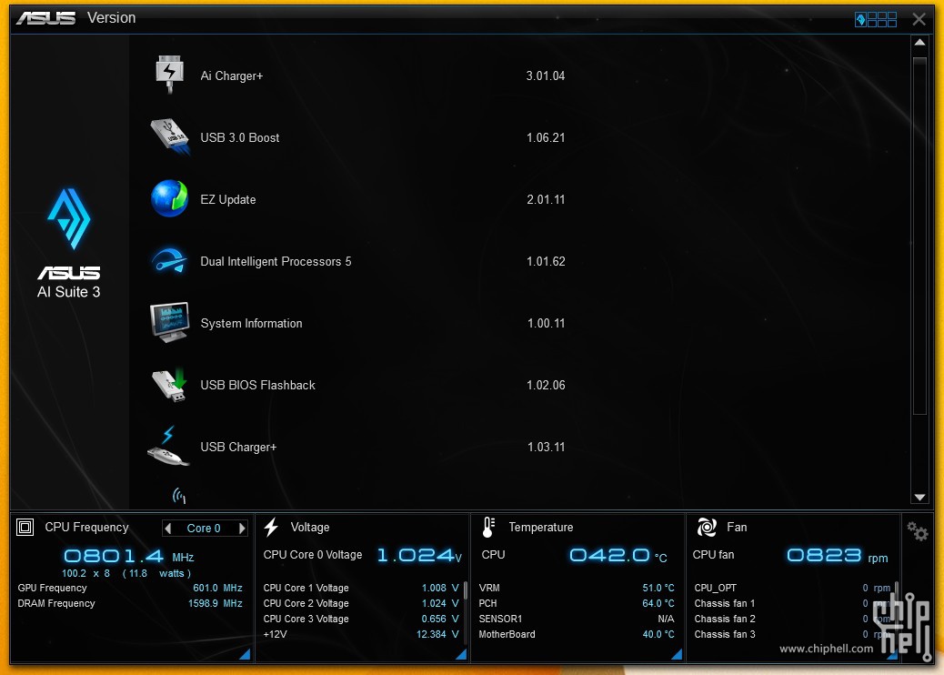Click the Core 0 selector label

tap(204, 528)
